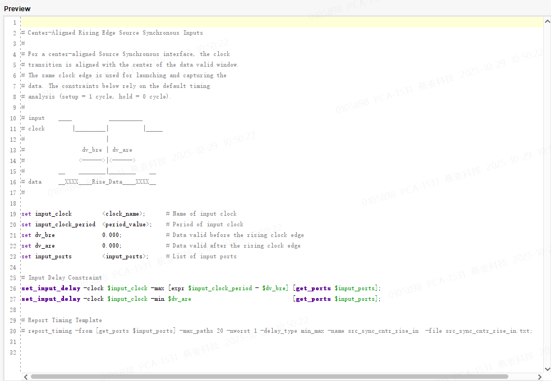Click line number 18 in the gutter
The height and width of the screenshot is (381, 551).
[13, 203]
